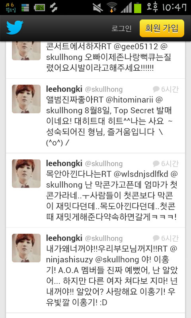The height and width of the screenshot is (318, 191).
Task: Open the reply bubble on the Top Secret tweet
Action: (156, 89)
